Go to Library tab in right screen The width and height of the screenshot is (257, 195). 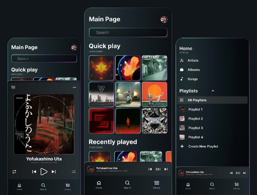(x=237, y=186)
